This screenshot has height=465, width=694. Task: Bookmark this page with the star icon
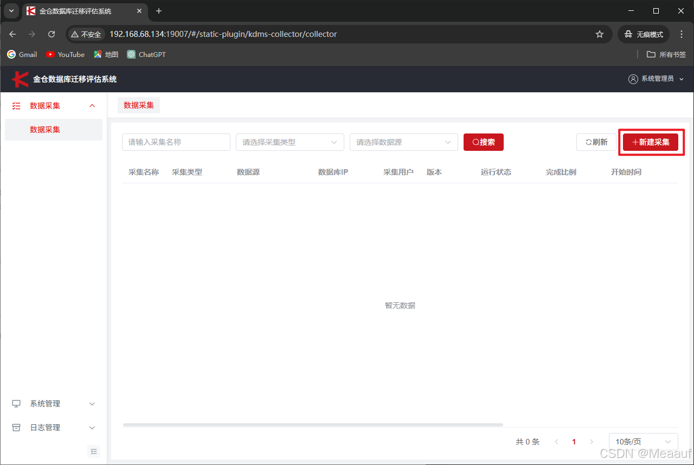coord(600,34)
